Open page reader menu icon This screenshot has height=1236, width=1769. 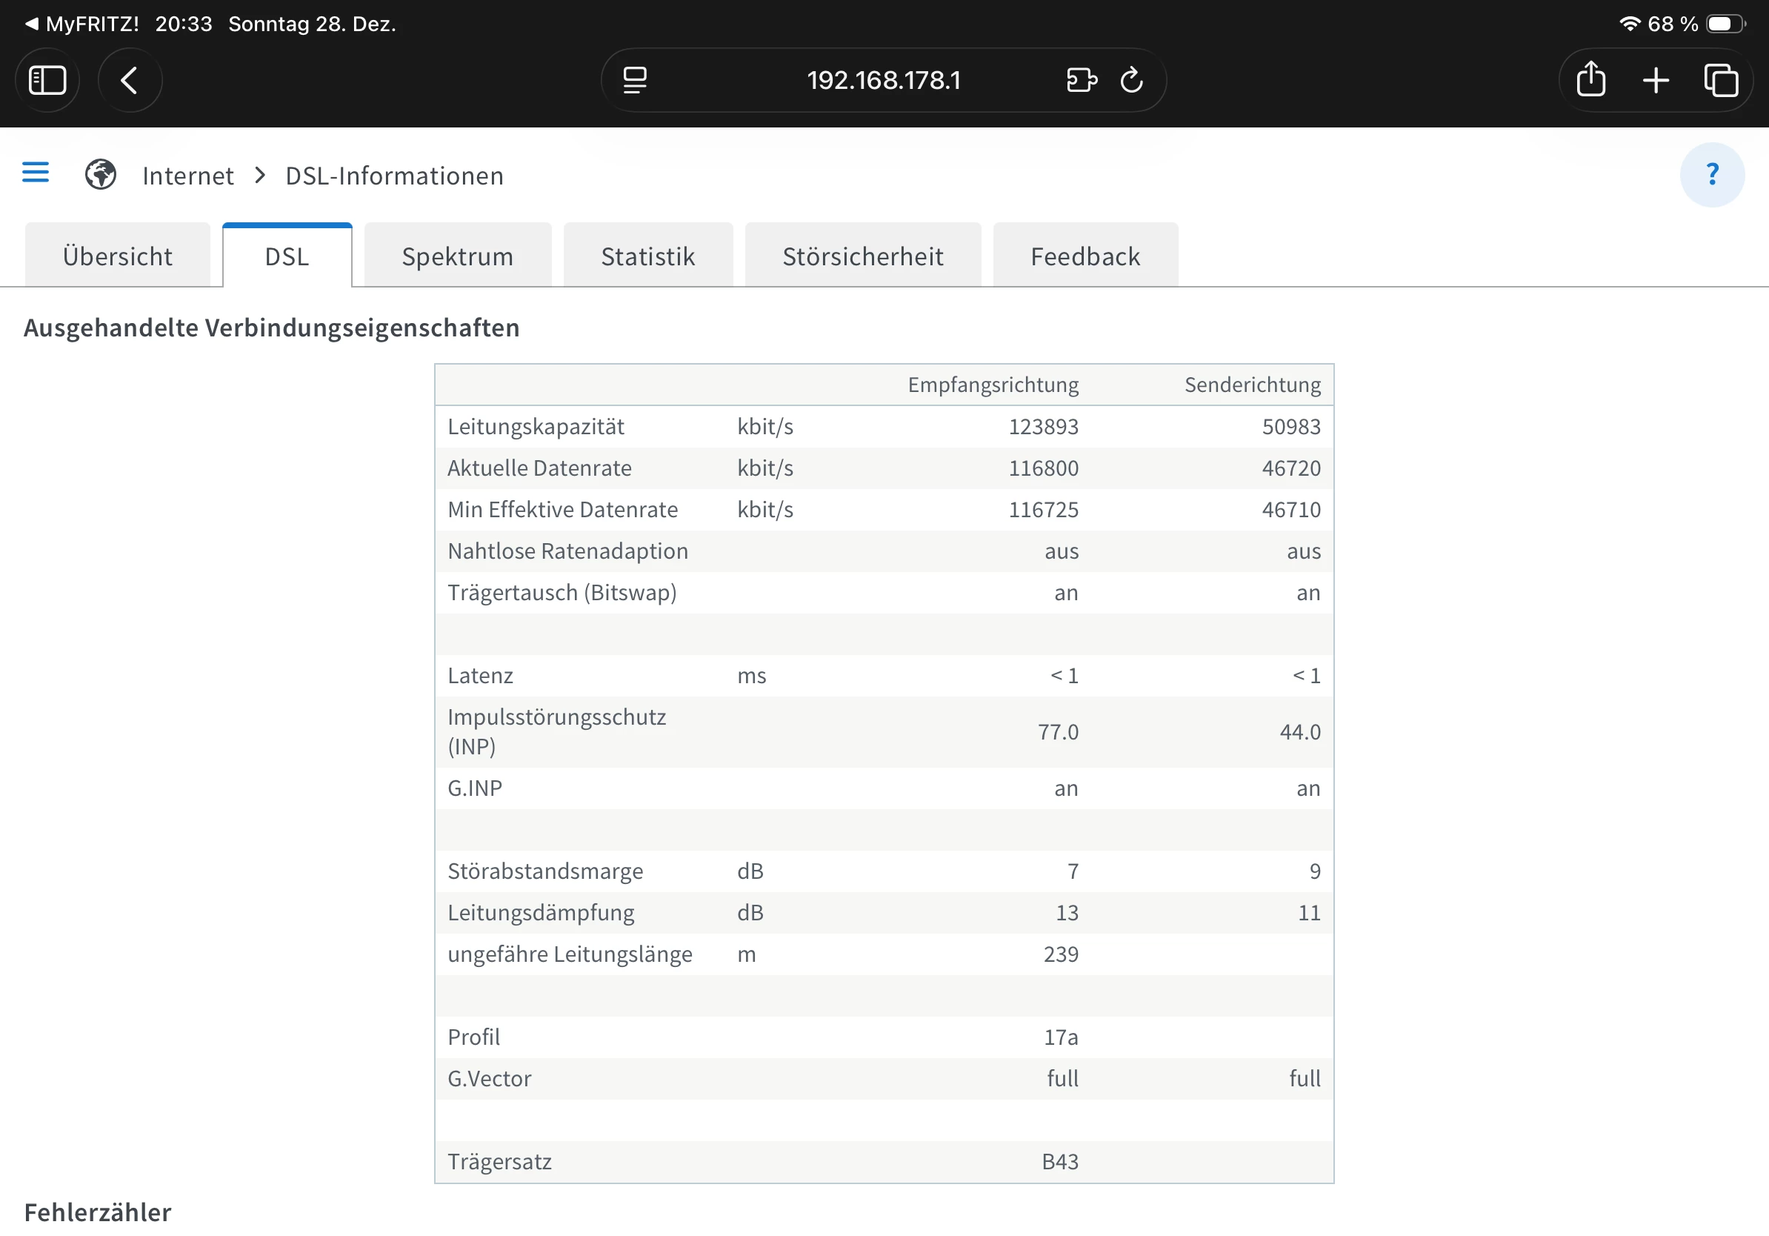click(x=635, y=80)
